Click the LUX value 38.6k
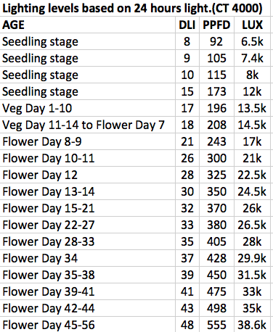 (x=252, y=325)
